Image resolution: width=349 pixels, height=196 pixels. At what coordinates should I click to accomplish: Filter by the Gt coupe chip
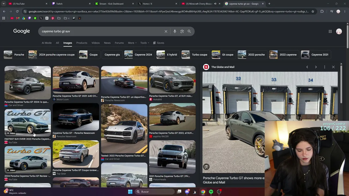coord(224,55)
